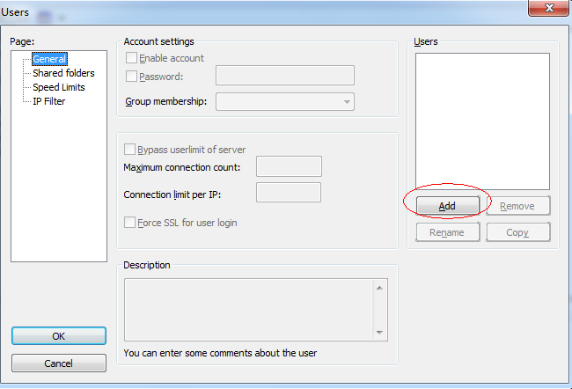This screenshot has height=389, width=572.
Task: Check Force SSL for user login
Action: (x=131, y=223)
